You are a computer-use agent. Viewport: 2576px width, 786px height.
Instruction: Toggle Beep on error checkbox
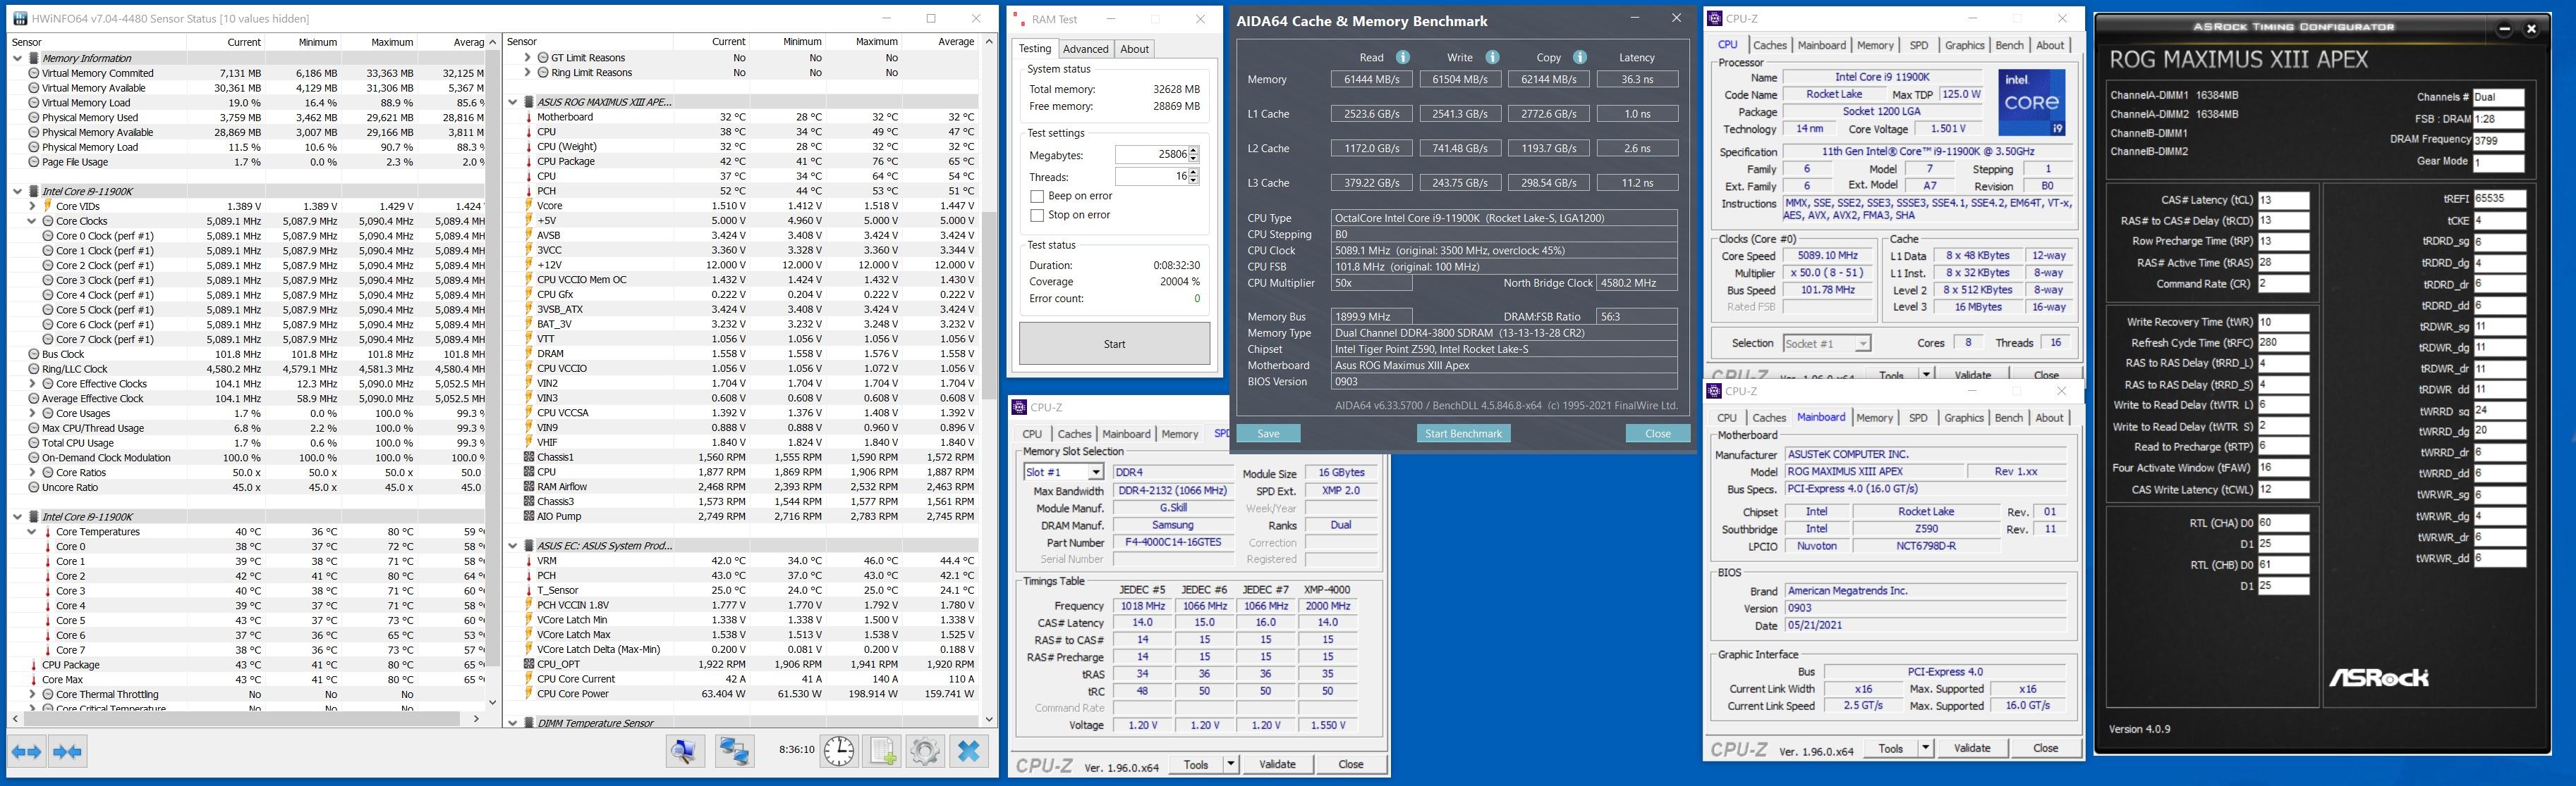coord(1037,196)
